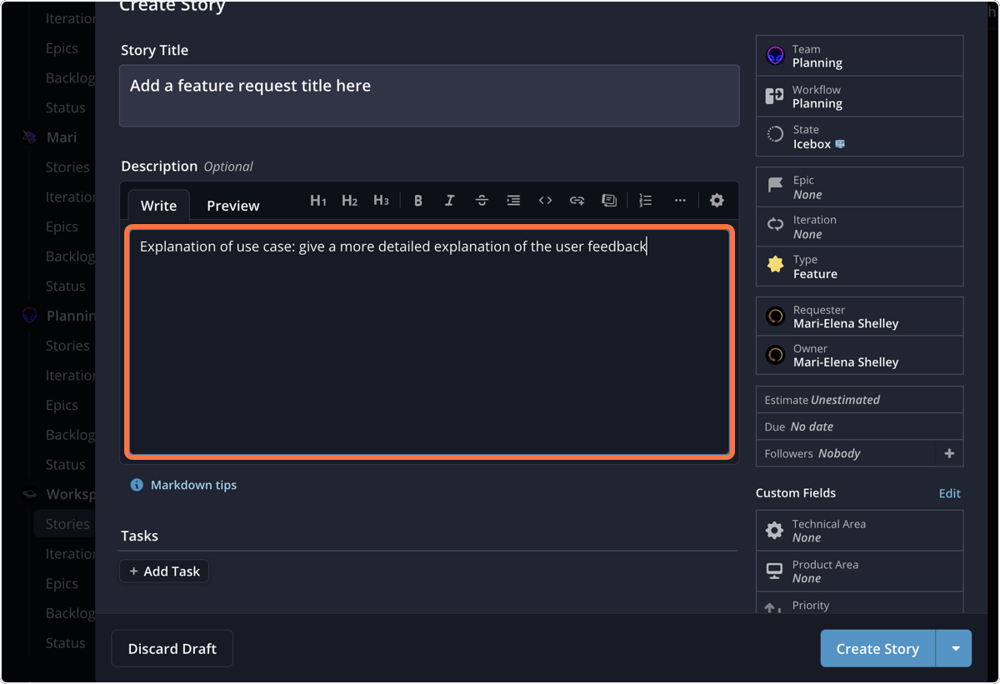The width and height of the screenshot is (1000, 684).
Task: Click the stacked cards icon beside the link icon
Action: pos(609,200)
